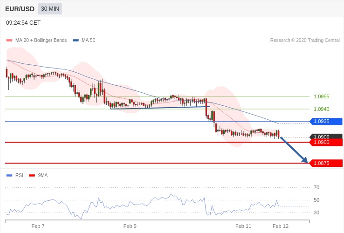Click the Feb 7 date axis label

point(38,226)
